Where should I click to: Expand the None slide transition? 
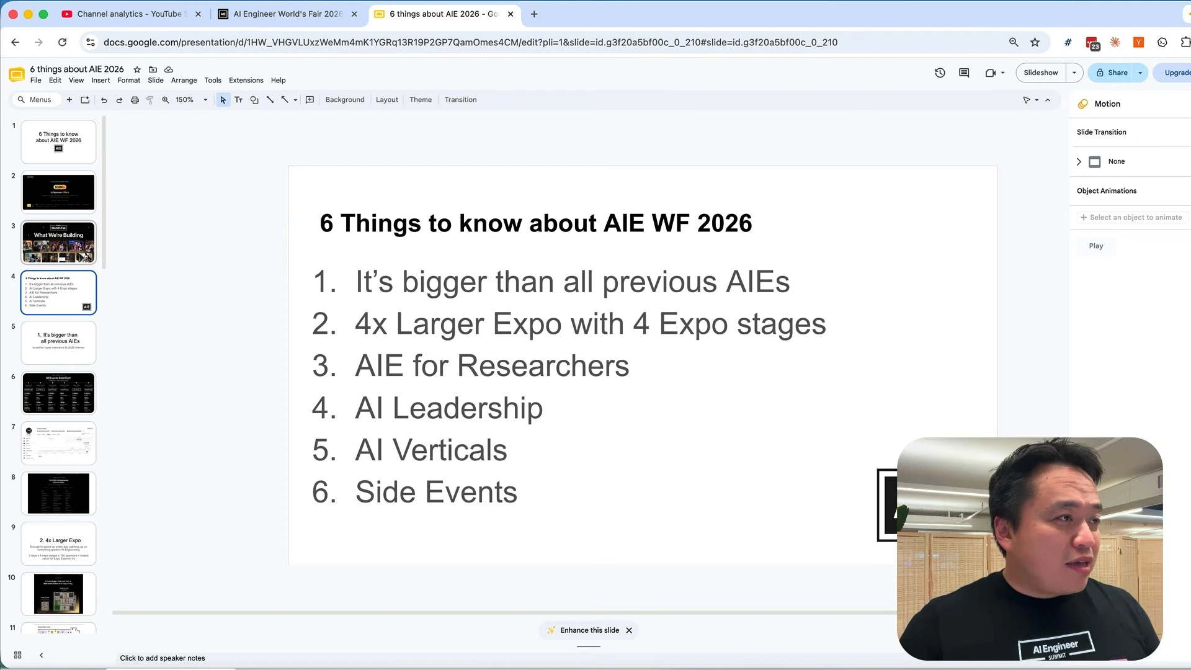coord(1079,161)
